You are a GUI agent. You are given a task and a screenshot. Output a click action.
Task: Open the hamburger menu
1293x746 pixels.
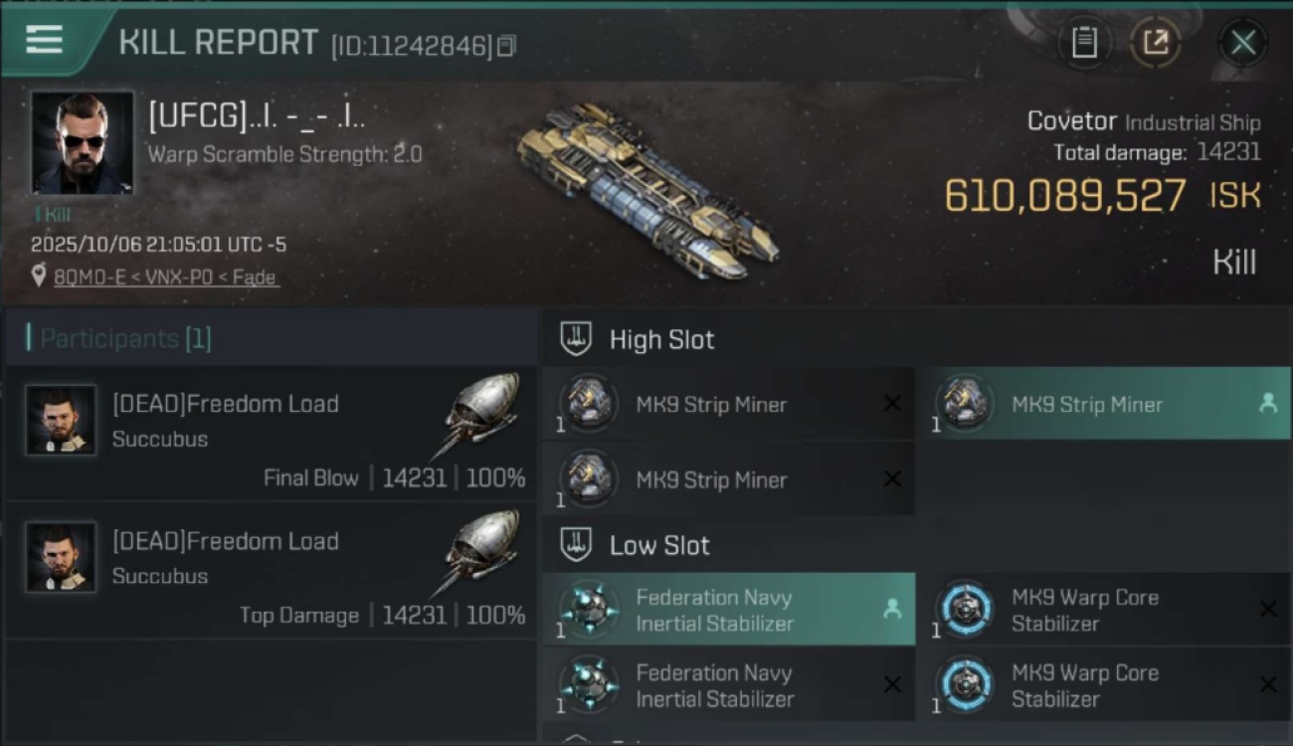[x=45, y=40]
